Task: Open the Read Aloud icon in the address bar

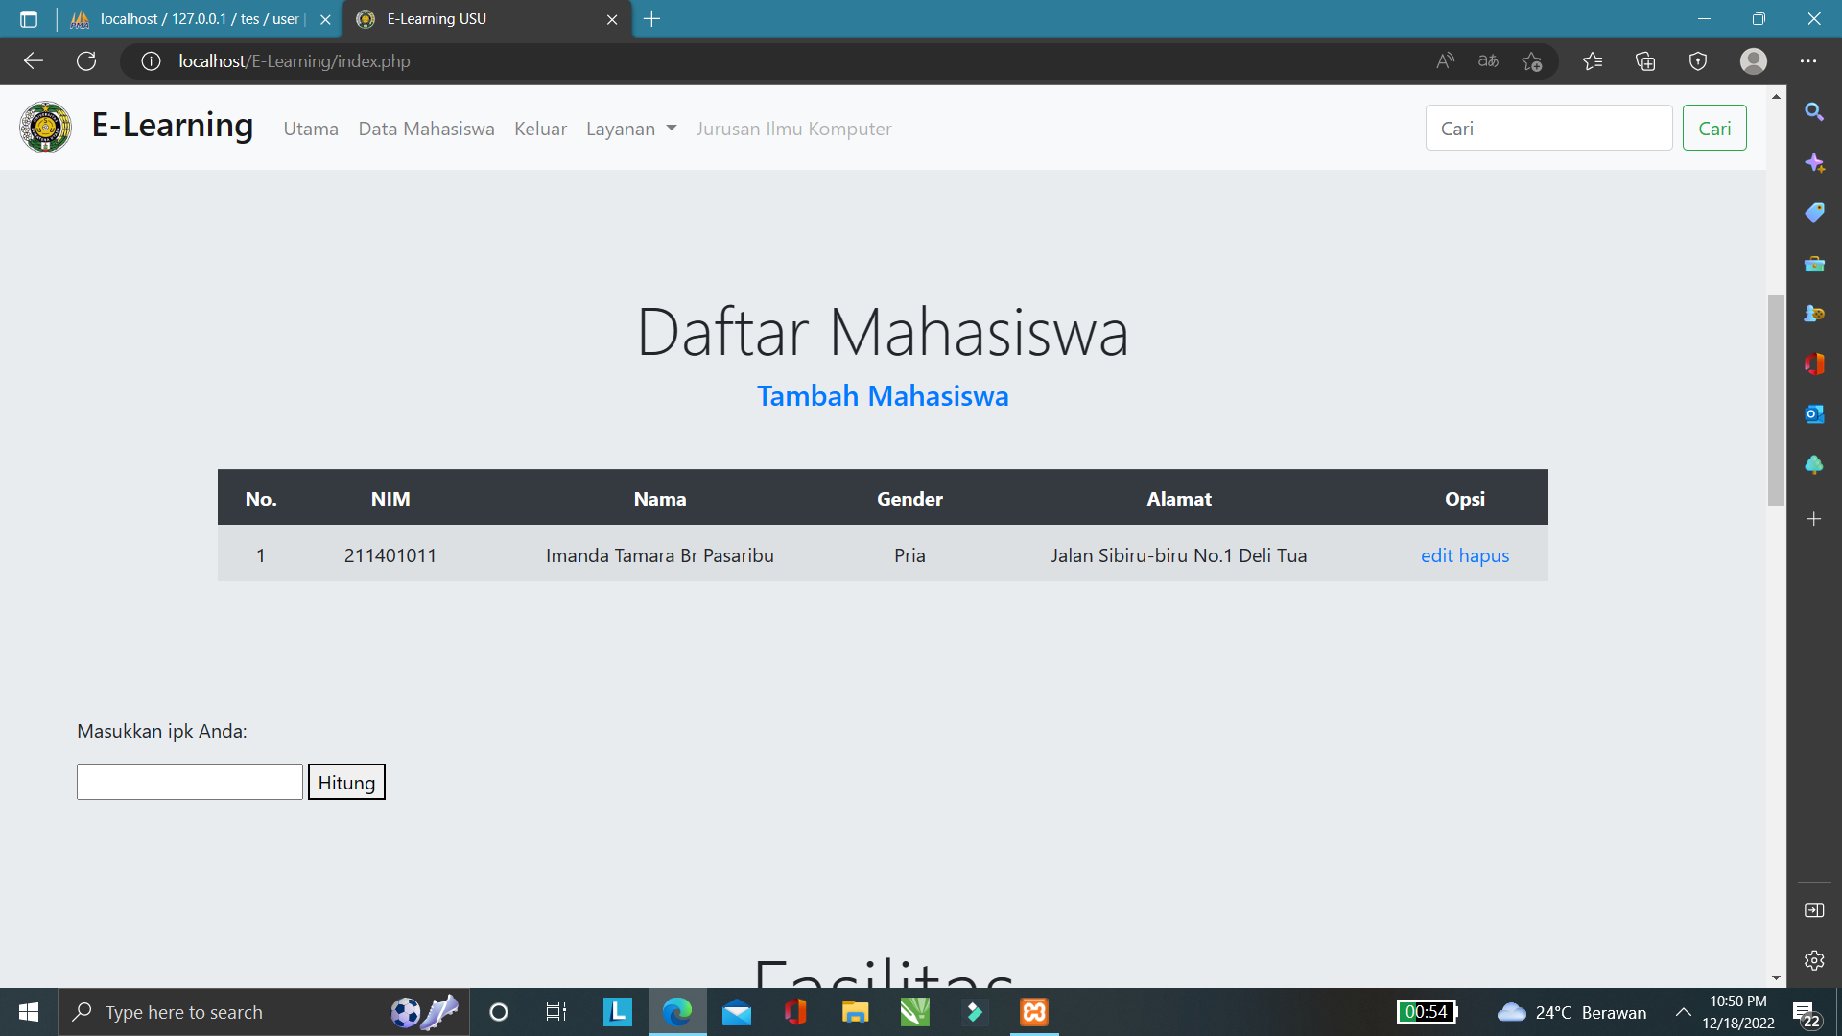Action: tap(1445, 61)
